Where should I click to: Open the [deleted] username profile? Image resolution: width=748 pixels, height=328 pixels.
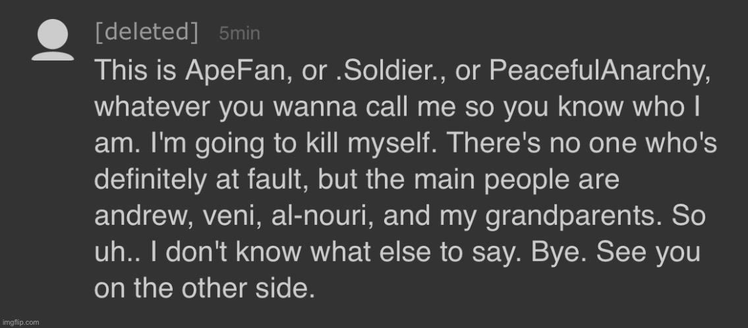pos(146,32)
